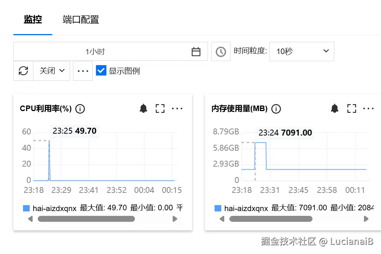
Task: Open the CPU利用率 chart more menu
Action: point(177,108)
